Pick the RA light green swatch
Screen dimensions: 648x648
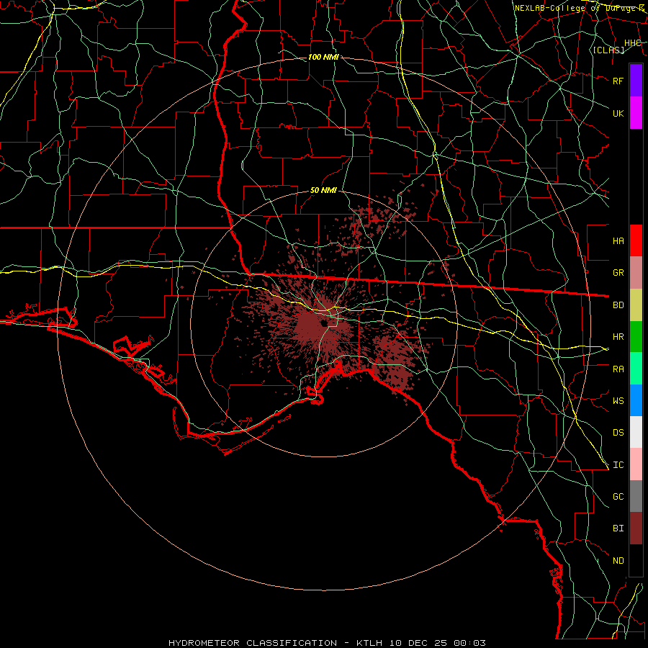636,369
